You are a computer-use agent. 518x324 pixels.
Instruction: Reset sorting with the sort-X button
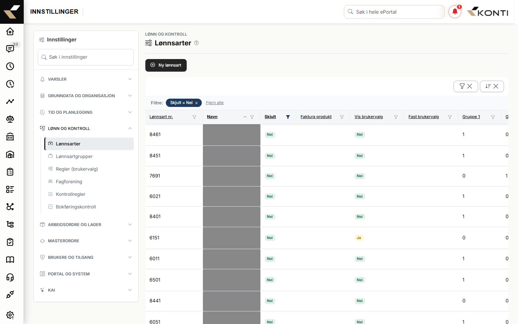click(x=492, y=86)
